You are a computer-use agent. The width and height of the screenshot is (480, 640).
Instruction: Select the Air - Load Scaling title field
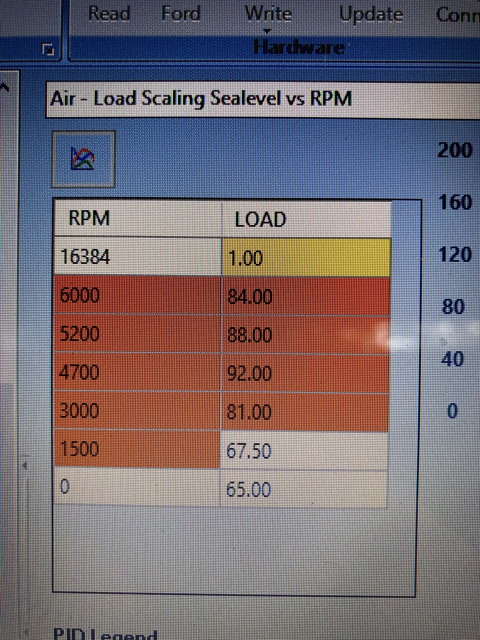(263, 99)
